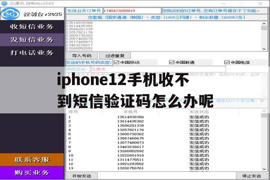Click first number in the imported list
The width and height of the screenshot is (270, 180).
[x=79, y=23]
